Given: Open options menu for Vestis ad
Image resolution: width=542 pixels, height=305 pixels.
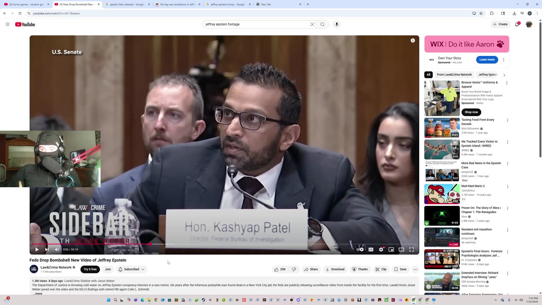Looking at the screenshot, I should click(x=507, y=83).
